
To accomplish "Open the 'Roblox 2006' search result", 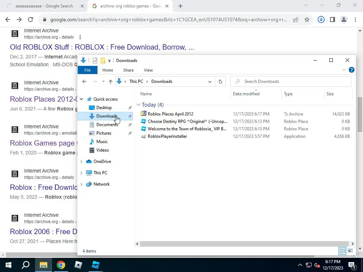I will tap(44, 232).
